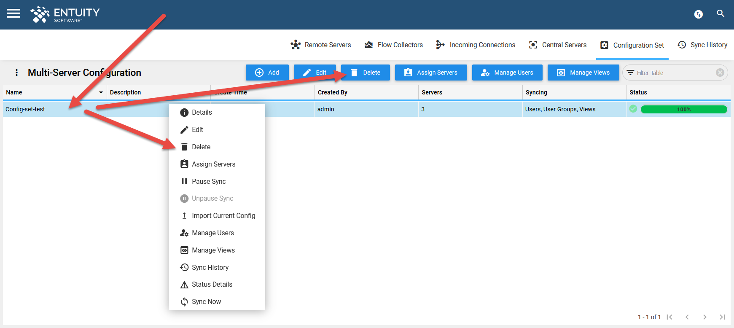734x328 pixels.
Task: Click the Manage Views toolbar button
Action: click(583, 73)
